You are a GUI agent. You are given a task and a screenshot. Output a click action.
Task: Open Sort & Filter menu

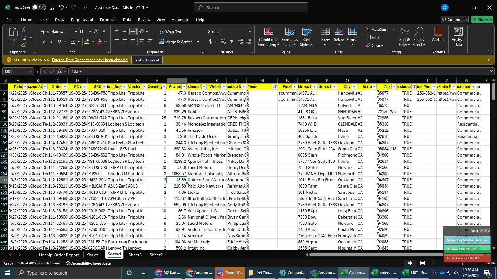404,37
